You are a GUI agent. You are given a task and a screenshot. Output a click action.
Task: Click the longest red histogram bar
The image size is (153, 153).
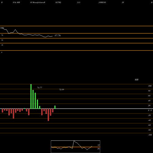48,115
